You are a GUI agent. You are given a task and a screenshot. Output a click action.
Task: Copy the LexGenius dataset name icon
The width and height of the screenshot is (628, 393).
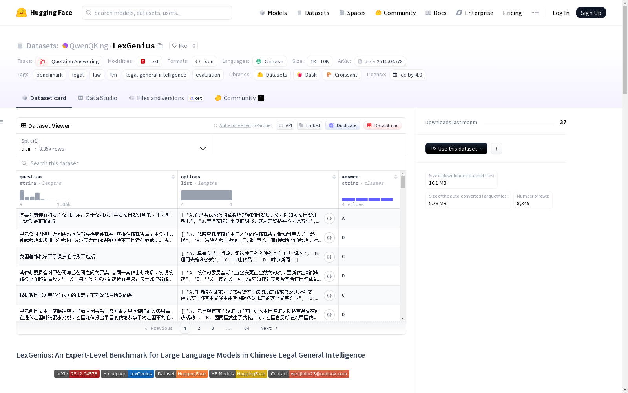160,46
